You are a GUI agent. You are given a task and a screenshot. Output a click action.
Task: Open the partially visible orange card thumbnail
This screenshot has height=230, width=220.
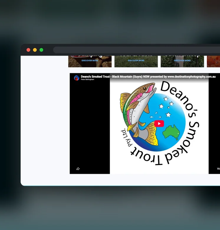point(214,61)
